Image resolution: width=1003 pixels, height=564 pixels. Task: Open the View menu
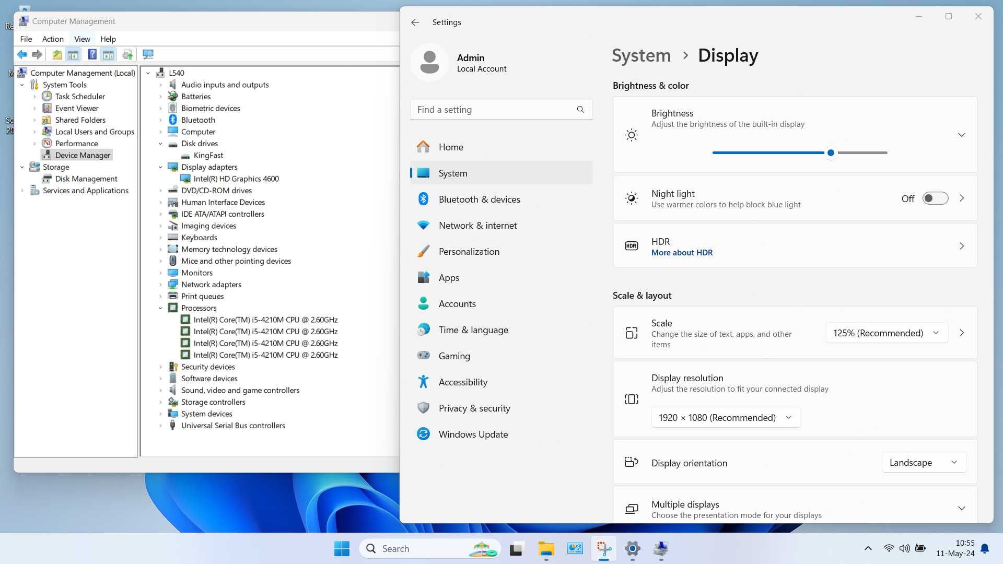tap(82, 39)
